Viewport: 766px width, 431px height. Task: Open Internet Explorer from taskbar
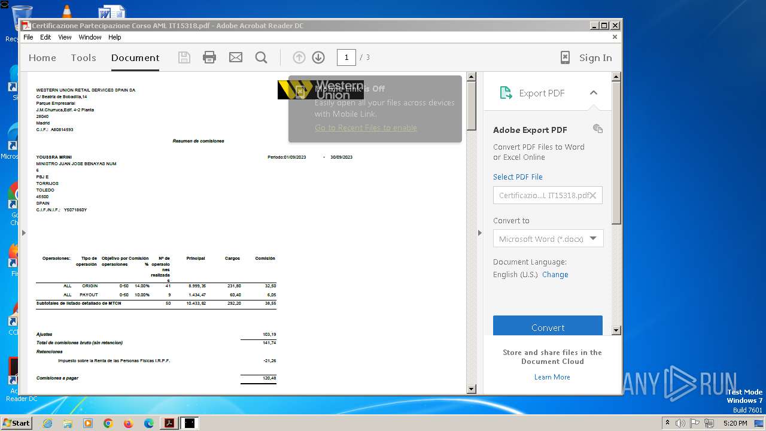(47, 423)
